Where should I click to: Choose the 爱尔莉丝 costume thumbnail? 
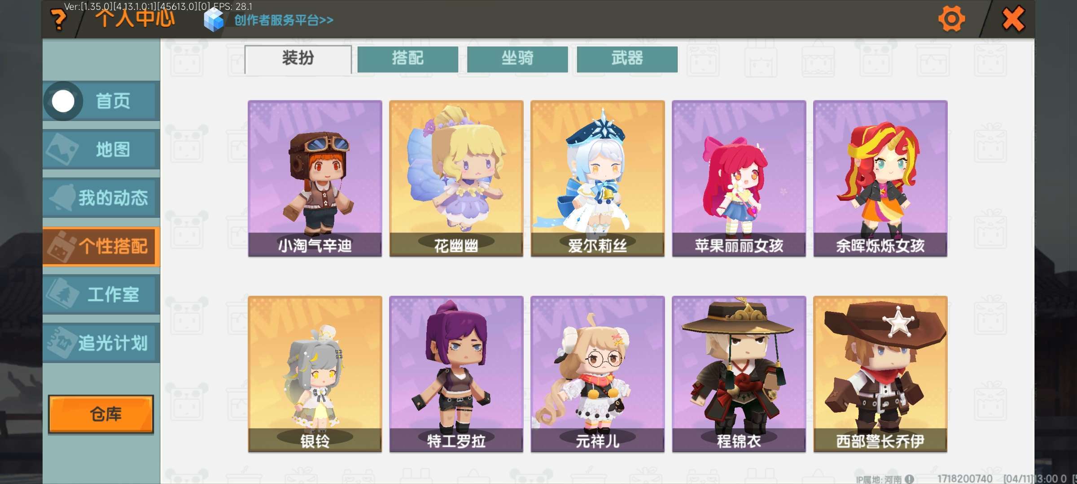click(x=597, y=178)
